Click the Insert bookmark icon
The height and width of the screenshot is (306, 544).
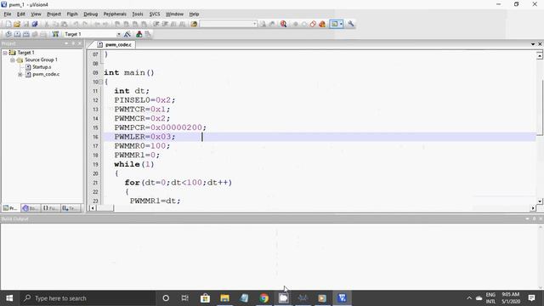point(117,24)
